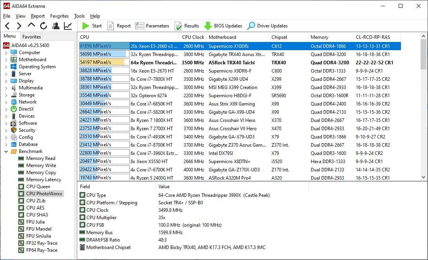Open the Tools menu
This screenshot has height=260, width=428.
(x=79, y=16)
